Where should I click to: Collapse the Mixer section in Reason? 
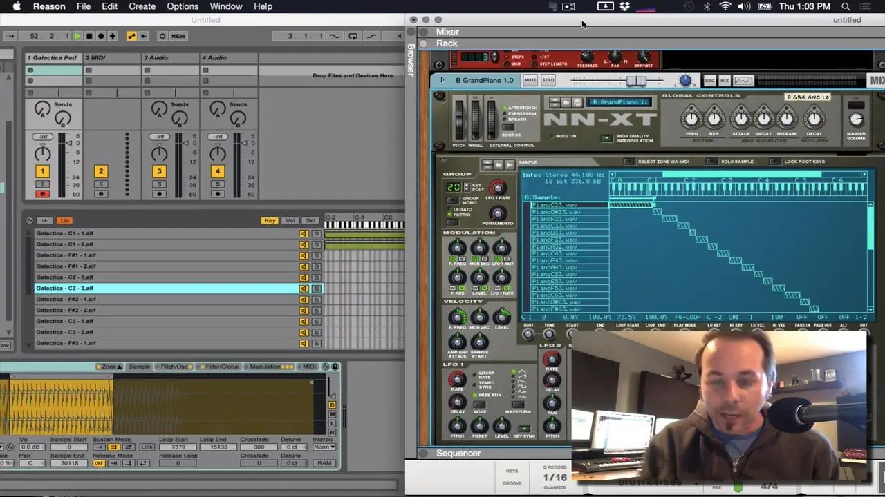[x=423, y=32]
